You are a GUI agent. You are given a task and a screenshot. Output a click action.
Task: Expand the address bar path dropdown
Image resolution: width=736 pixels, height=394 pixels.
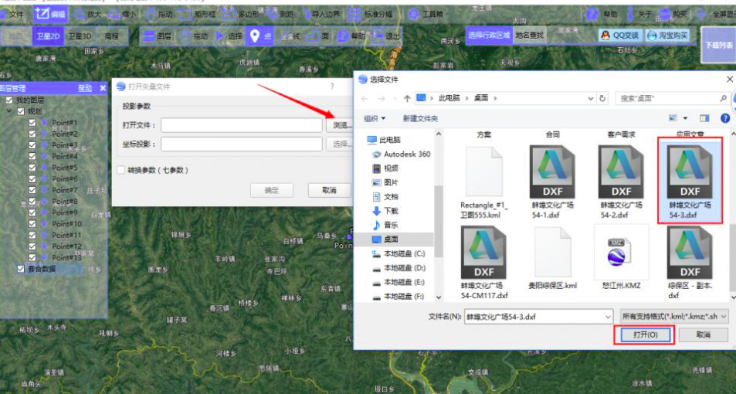[591, 98]
